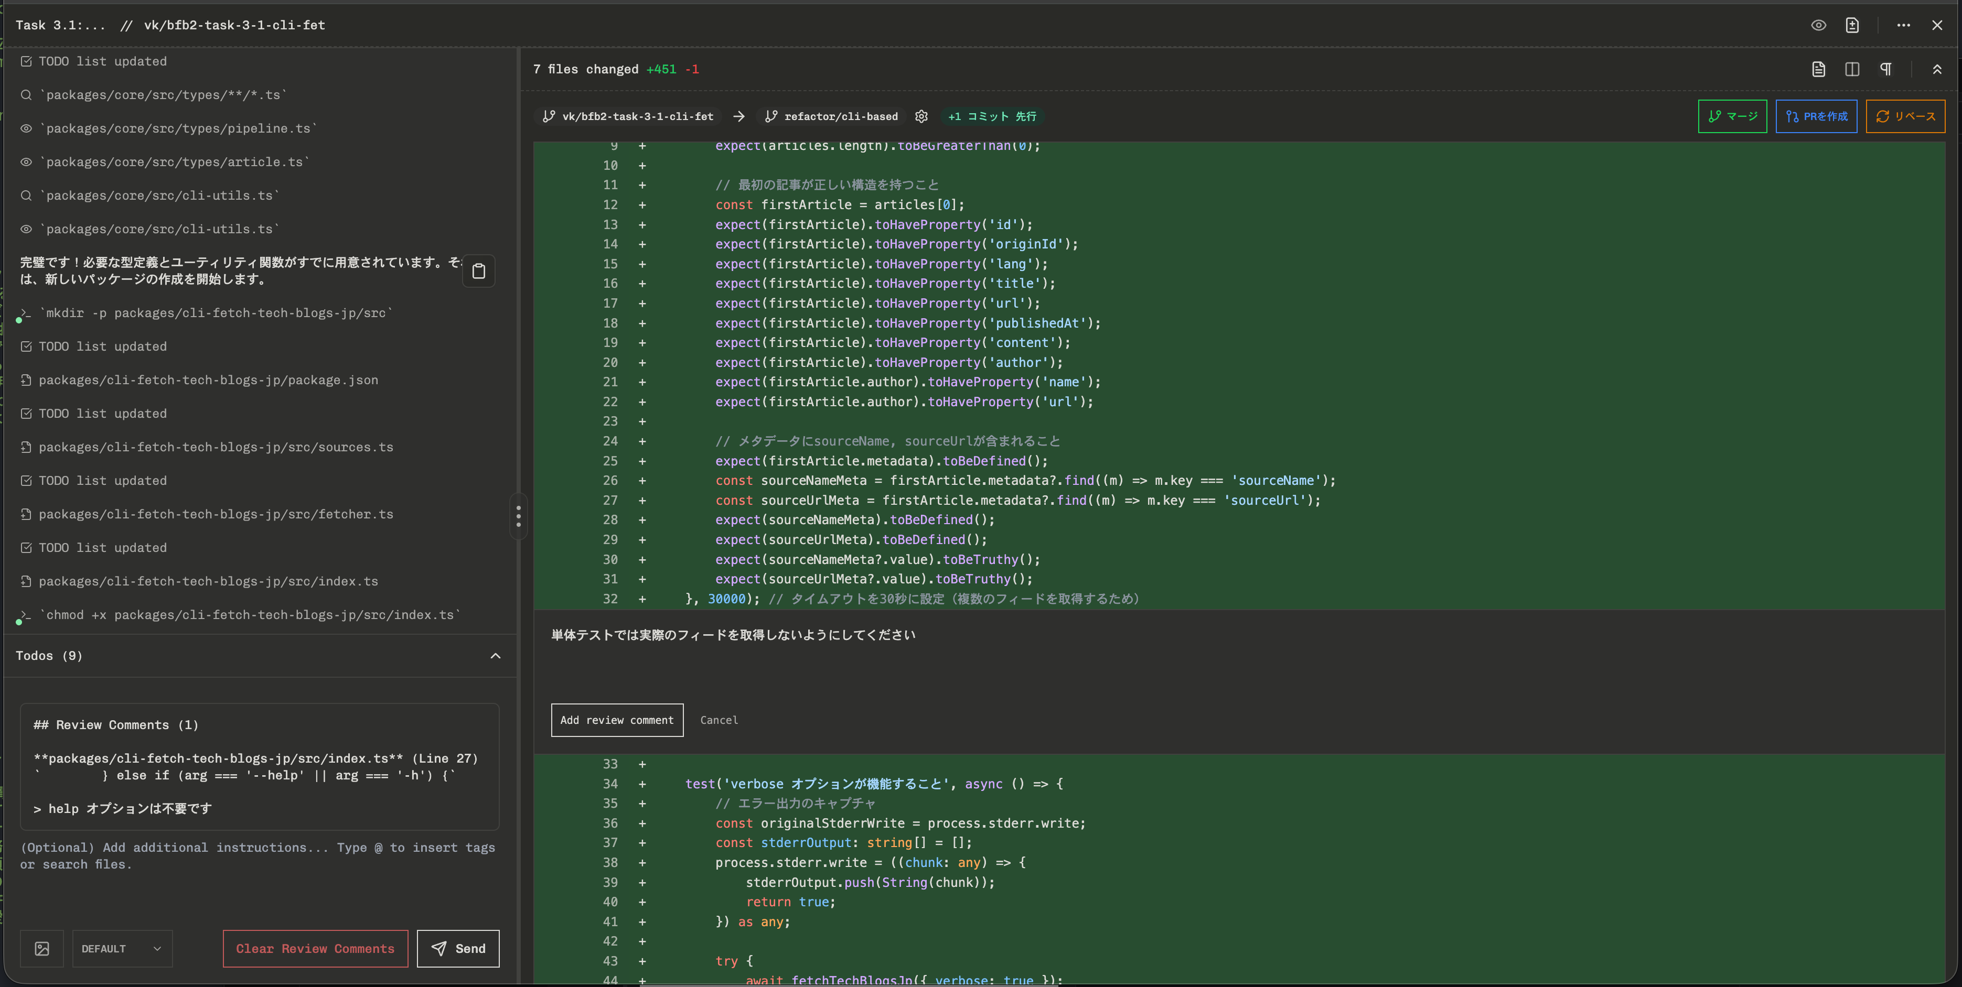Send the follow-up message
The image size is (1962, 987).
pos(458,948)
